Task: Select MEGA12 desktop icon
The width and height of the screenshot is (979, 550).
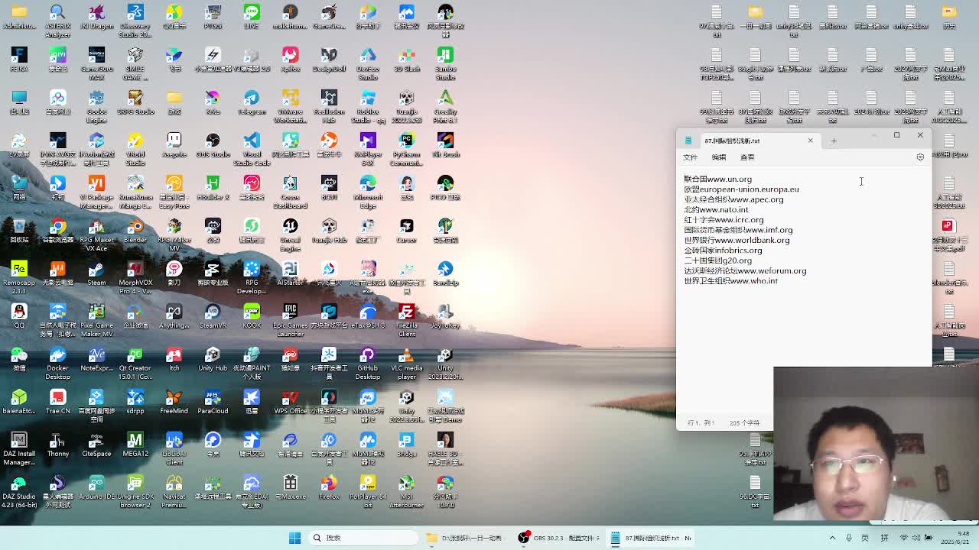Action: pos(135,445)
